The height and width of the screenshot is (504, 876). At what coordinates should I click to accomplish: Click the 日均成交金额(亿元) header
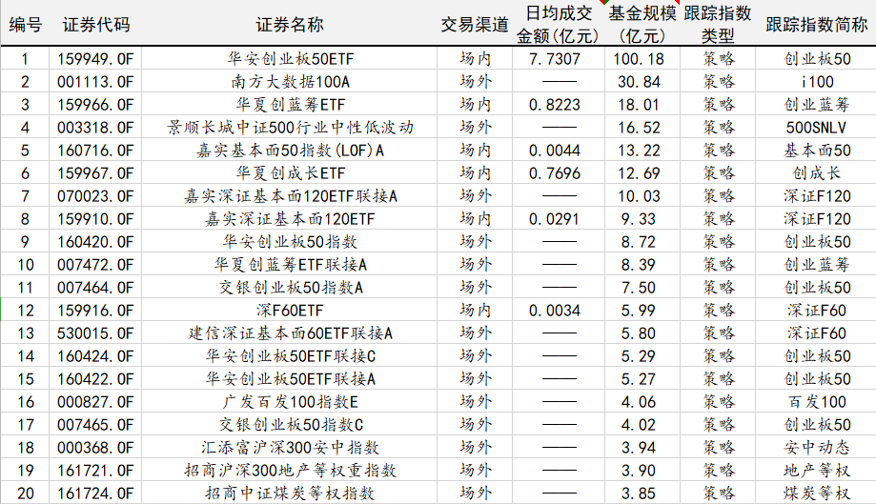pos(559,25)
